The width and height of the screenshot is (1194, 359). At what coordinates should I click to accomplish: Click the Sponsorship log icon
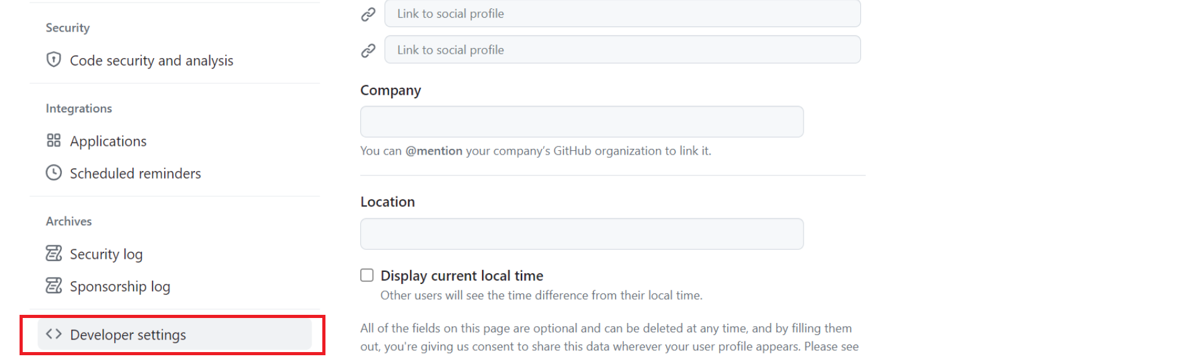[54, 286]
